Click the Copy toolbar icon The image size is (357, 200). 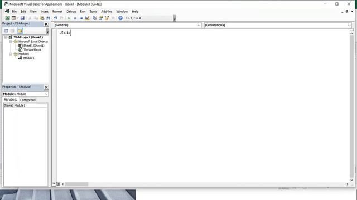coord(36,18)
